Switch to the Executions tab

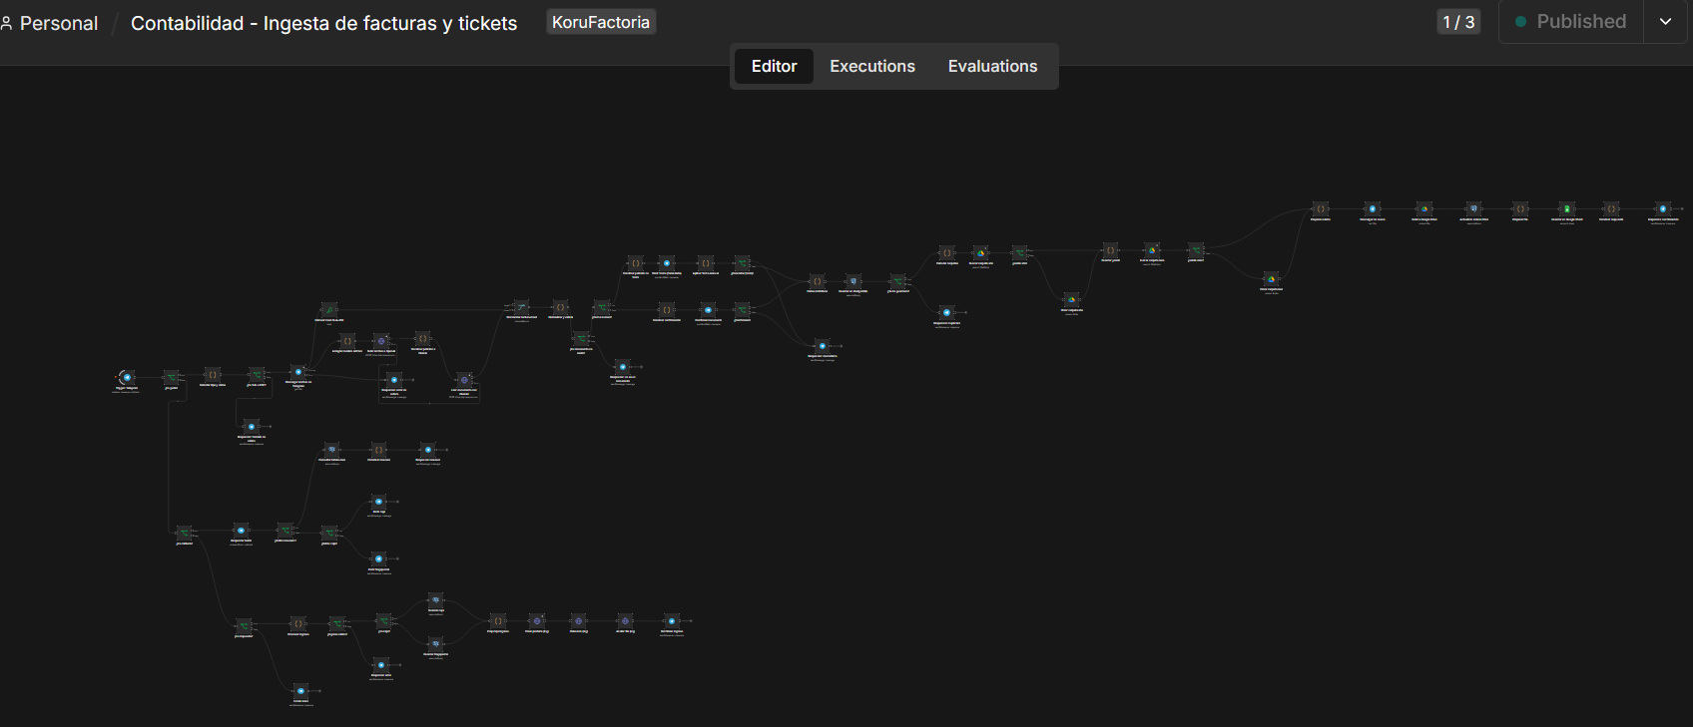tap(872, 66)
